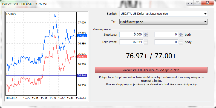Click the 76.960 price axis label
Screen dimensions: 216x108
point(82,64)
